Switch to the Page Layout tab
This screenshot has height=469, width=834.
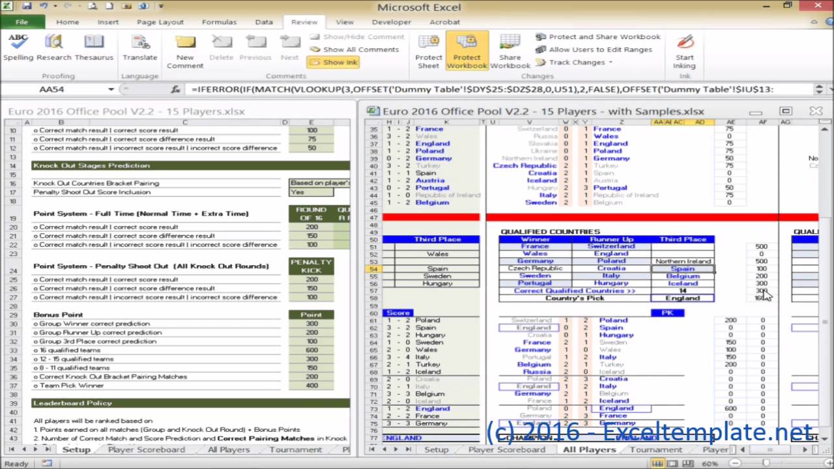[x=160, y=22]
